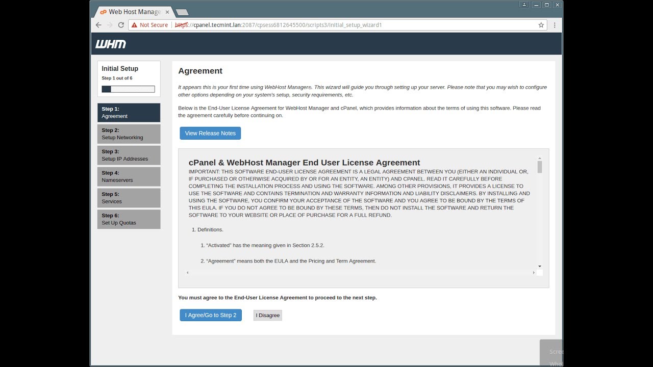Click the URL address bar
Screen dimensions: 653x367
[x=337, y=24]
